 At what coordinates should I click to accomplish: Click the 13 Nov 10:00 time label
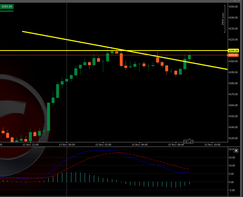(212, 145)
